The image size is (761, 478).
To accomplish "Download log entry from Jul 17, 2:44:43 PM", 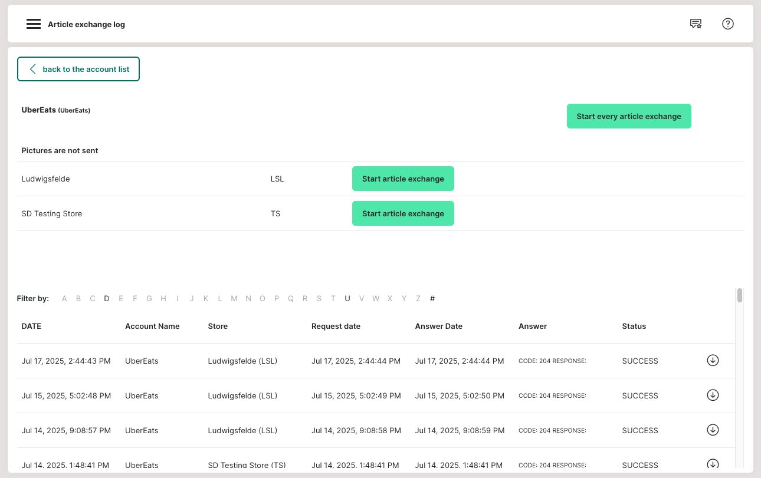I will point(713,360).
